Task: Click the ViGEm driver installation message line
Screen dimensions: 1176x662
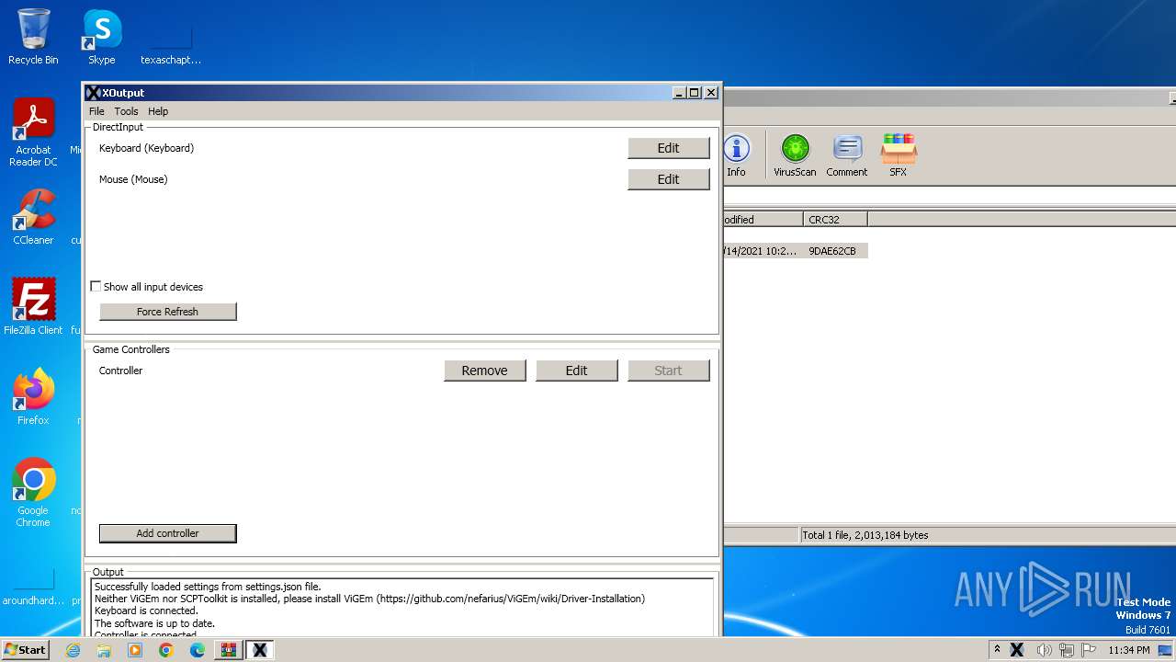Action: 369,599
